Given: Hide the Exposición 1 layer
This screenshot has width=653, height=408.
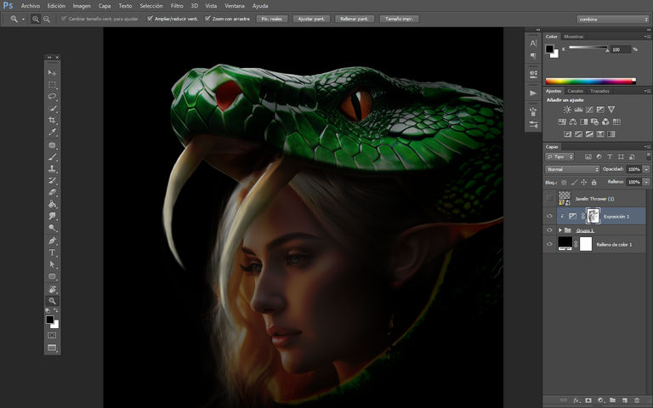Looking at the screenshot, I should coord(549,216).
